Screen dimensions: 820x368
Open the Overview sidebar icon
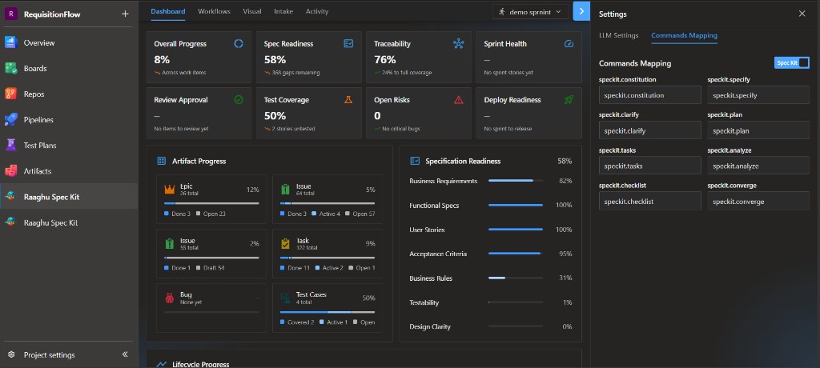[x=11, y=43]
